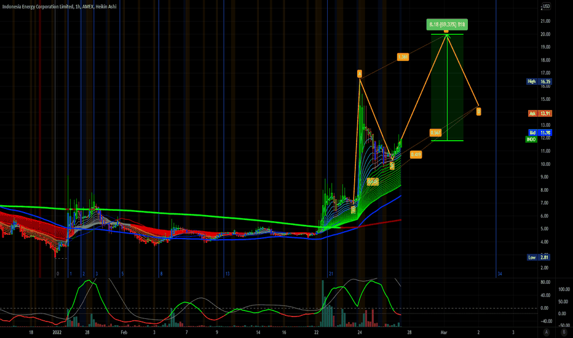Click the Indonesia Energy Corporation chart title
Screen dimensions: 573x338
pyautogui.click(x=59, y=7)
